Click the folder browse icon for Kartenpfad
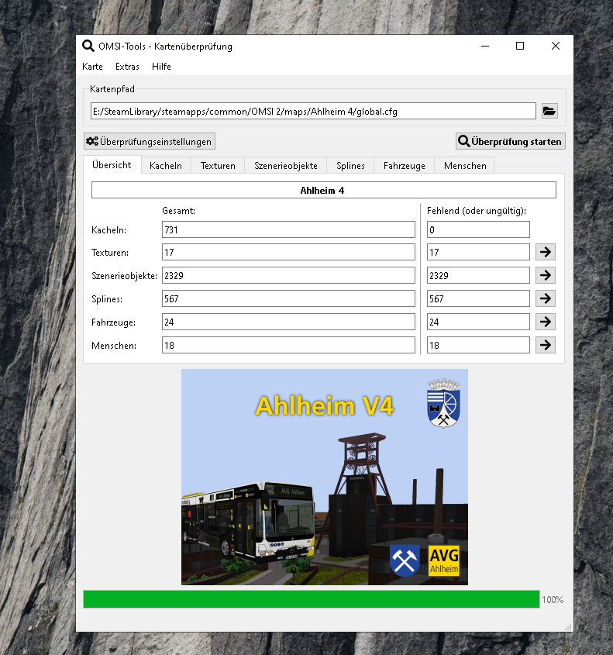Screen dimensions: 613x655 [549, 111]
